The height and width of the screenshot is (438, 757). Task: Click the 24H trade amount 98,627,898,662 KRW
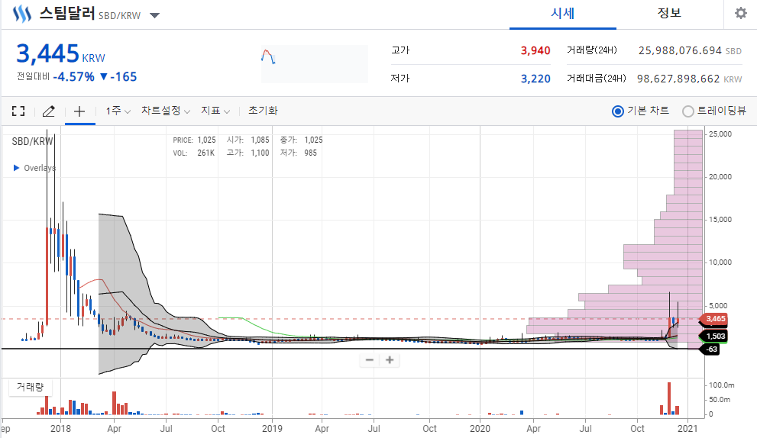690,79
